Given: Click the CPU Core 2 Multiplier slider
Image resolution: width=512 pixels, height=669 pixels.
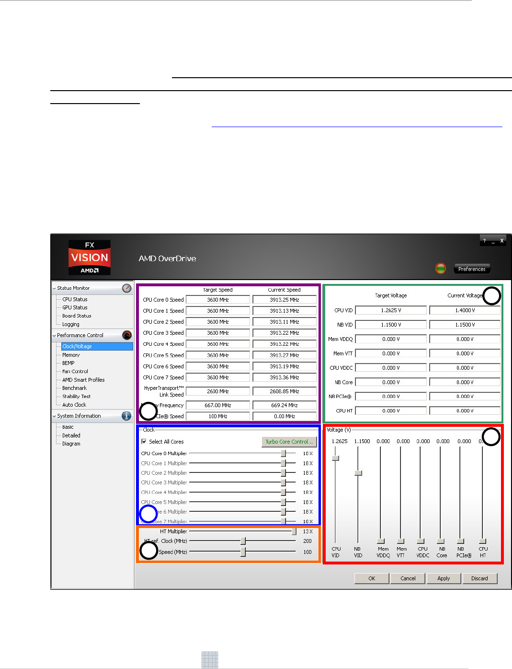Looking at the screenshot, I should coord(283,473).
